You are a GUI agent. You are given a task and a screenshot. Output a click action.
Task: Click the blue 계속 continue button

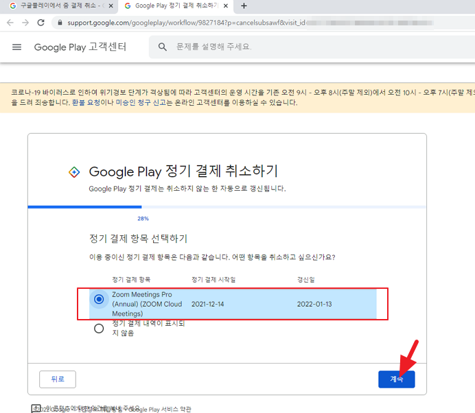click(397, 379)
